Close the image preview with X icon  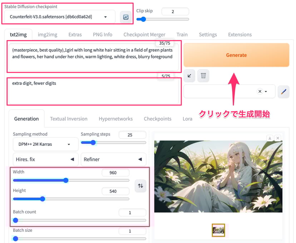pyautogui.click(x=278, y=138)
